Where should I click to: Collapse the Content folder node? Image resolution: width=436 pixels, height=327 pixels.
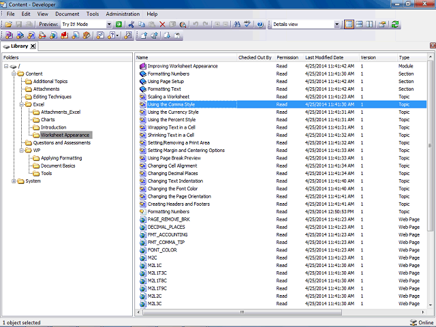[14, 74]
